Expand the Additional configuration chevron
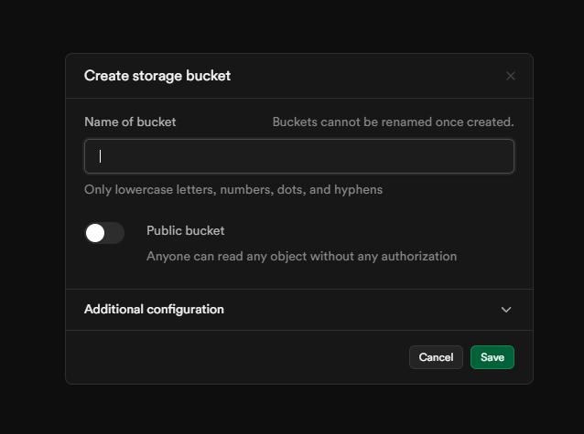The height and width of the screenshot is (434, 584). pos(506,310)
